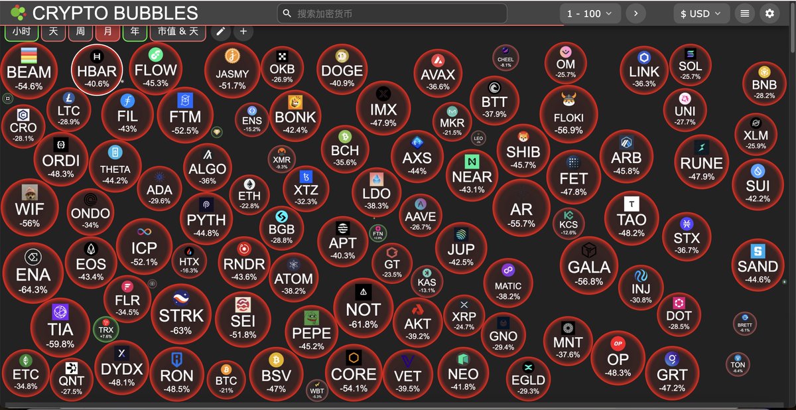Screen dimensions: 796x410
Task: Select the SHIB bubble
Action: [523, 149]
